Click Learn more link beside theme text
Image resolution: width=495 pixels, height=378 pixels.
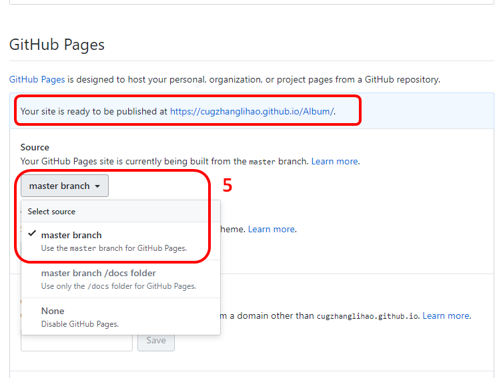272,229
